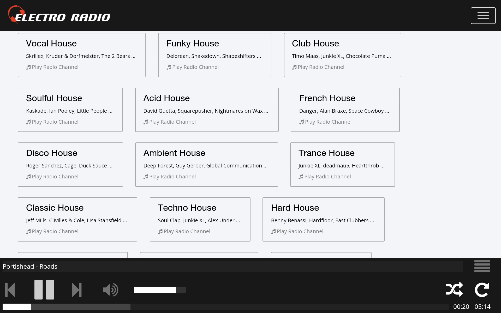Toggle shuffle playback mode
Viewport: 501px width, 313px height.
point(455,289)
